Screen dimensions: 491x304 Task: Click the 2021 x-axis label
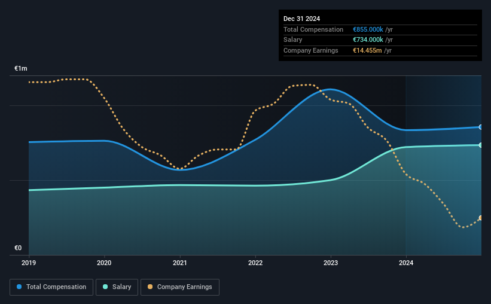(x=180, y=263)
